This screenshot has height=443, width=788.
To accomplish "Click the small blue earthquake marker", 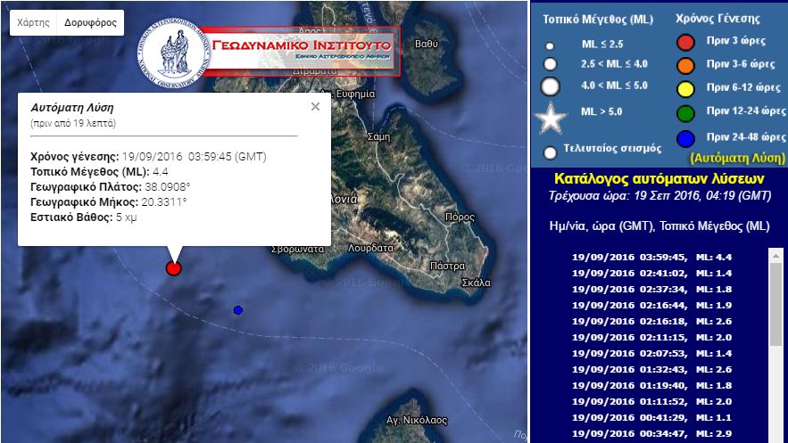I will [x=237, y=310].
